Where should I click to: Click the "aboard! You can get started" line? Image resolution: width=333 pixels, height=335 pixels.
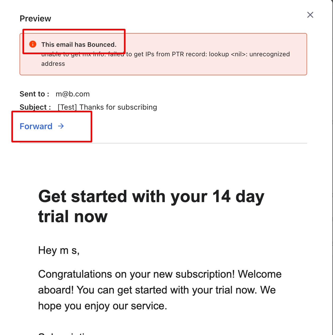point(157,290)
